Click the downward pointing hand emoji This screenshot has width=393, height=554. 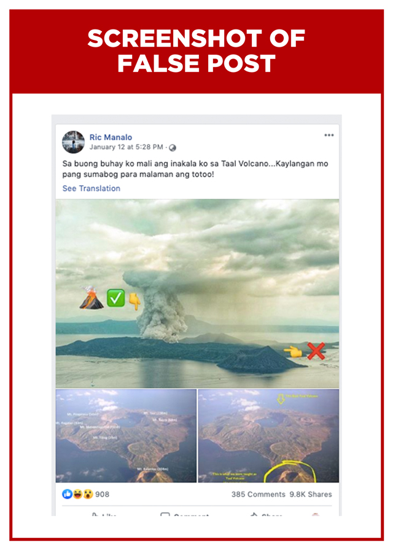[x=134, y=301]
